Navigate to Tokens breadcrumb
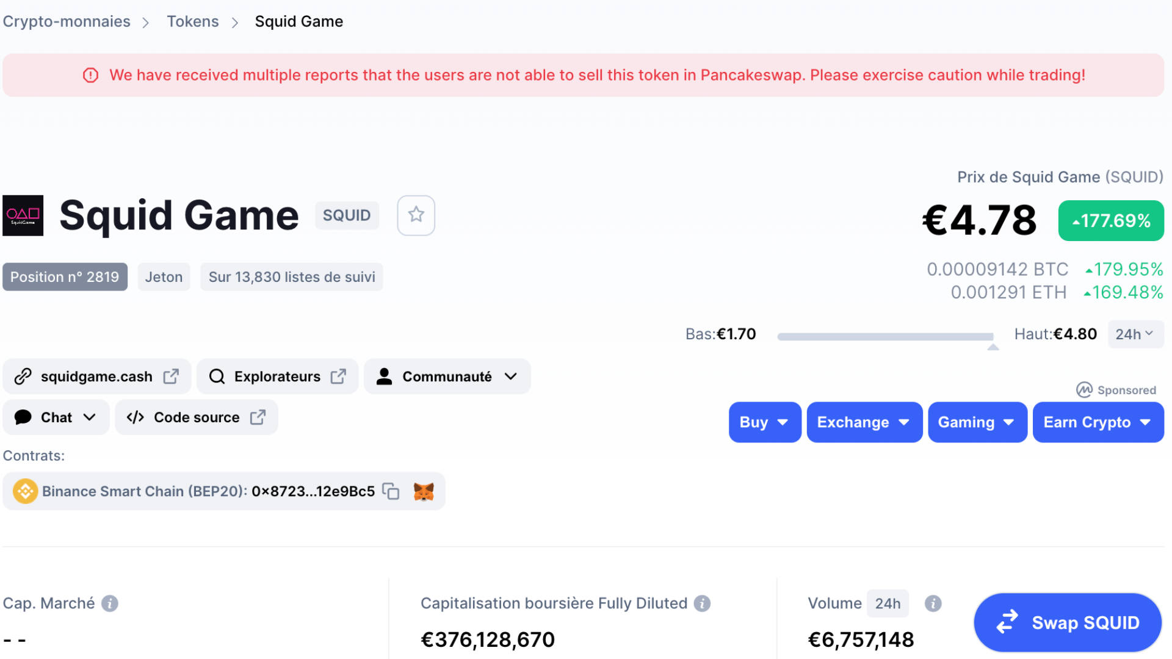This screenshot has width=1172, height=659. point(192,21)
